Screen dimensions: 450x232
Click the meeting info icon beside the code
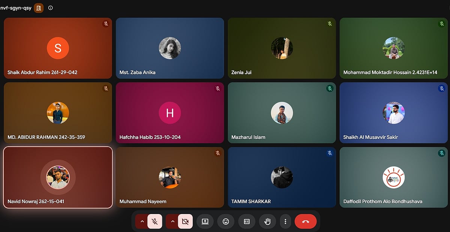click(51, 7)
